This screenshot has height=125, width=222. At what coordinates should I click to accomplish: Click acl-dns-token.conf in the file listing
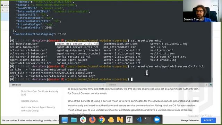tap(24, 47)
